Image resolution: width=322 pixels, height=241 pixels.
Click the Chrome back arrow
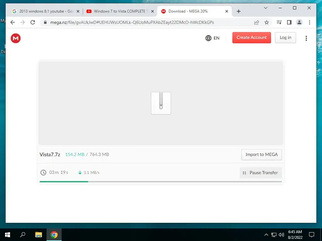coord(13,22)
